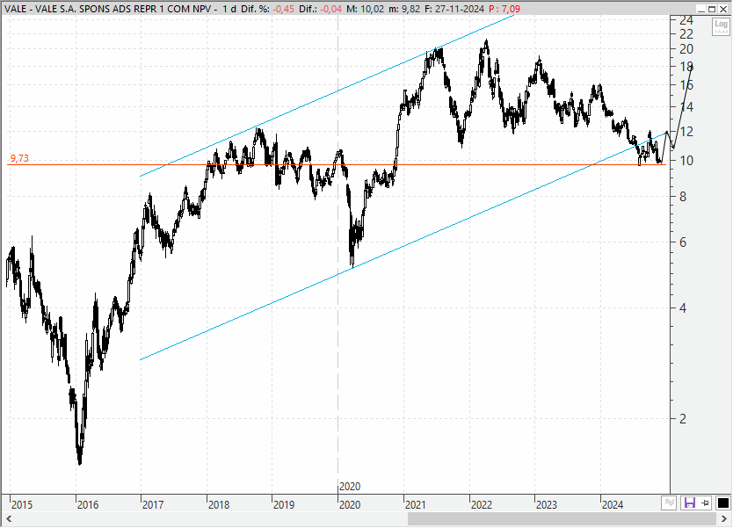The width and height of the screenshot is (733, 528).
Task: Click the 2019 year label on the time axis
Action: pos(284,504)
